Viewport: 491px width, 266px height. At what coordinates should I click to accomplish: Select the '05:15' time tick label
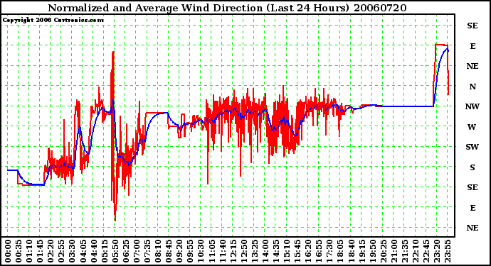click(105, 251)
